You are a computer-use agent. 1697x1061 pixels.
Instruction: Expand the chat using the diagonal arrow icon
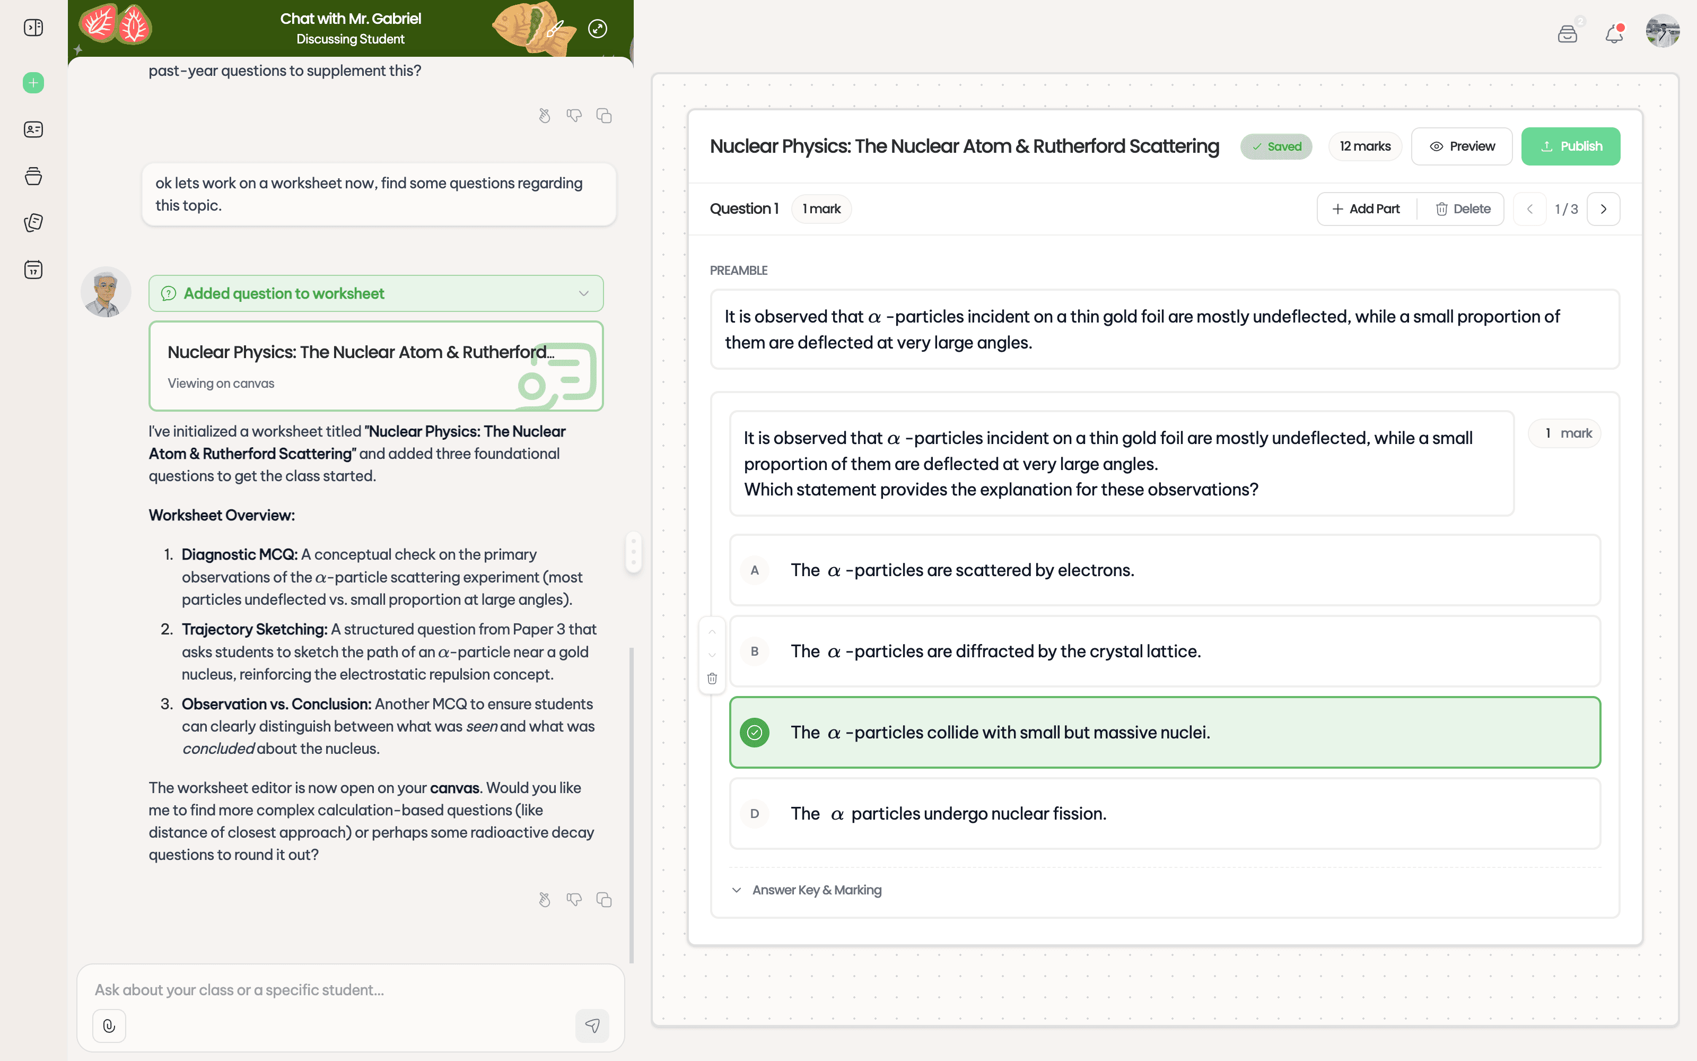coord(598,29)
